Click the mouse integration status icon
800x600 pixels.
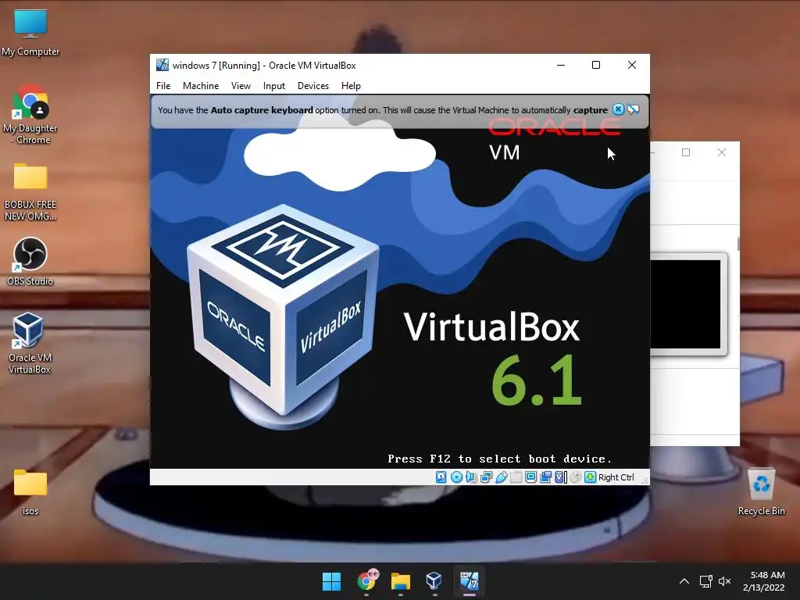[x=576, y=477]
